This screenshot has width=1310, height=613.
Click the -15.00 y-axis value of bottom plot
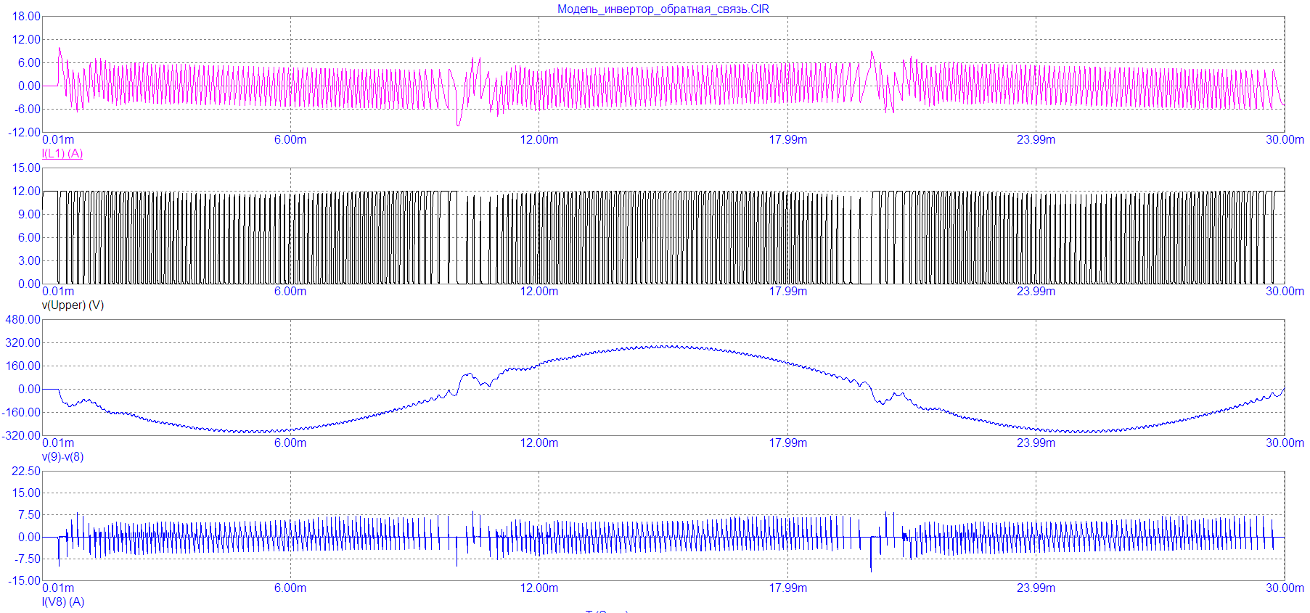pyautogui.click(x=25, y=580)
